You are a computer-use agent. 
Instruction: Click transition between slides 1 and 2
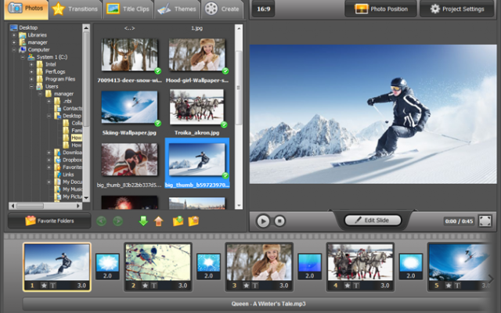coord(107,266)
